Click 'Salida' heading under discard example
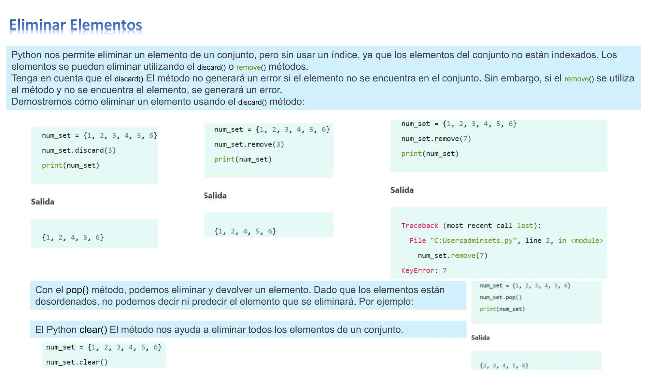667x375 pixels. click(43, 202)
